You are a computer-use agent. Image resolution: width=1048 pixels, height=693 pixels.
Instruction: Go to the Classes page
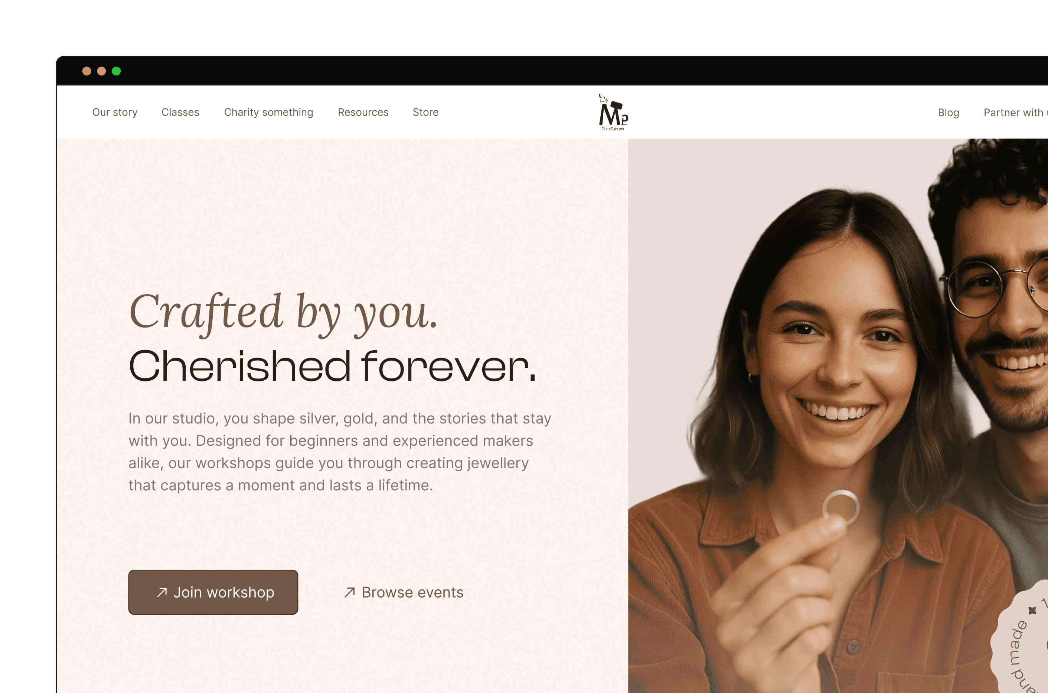pyautogui.click(x=180, y=112)
